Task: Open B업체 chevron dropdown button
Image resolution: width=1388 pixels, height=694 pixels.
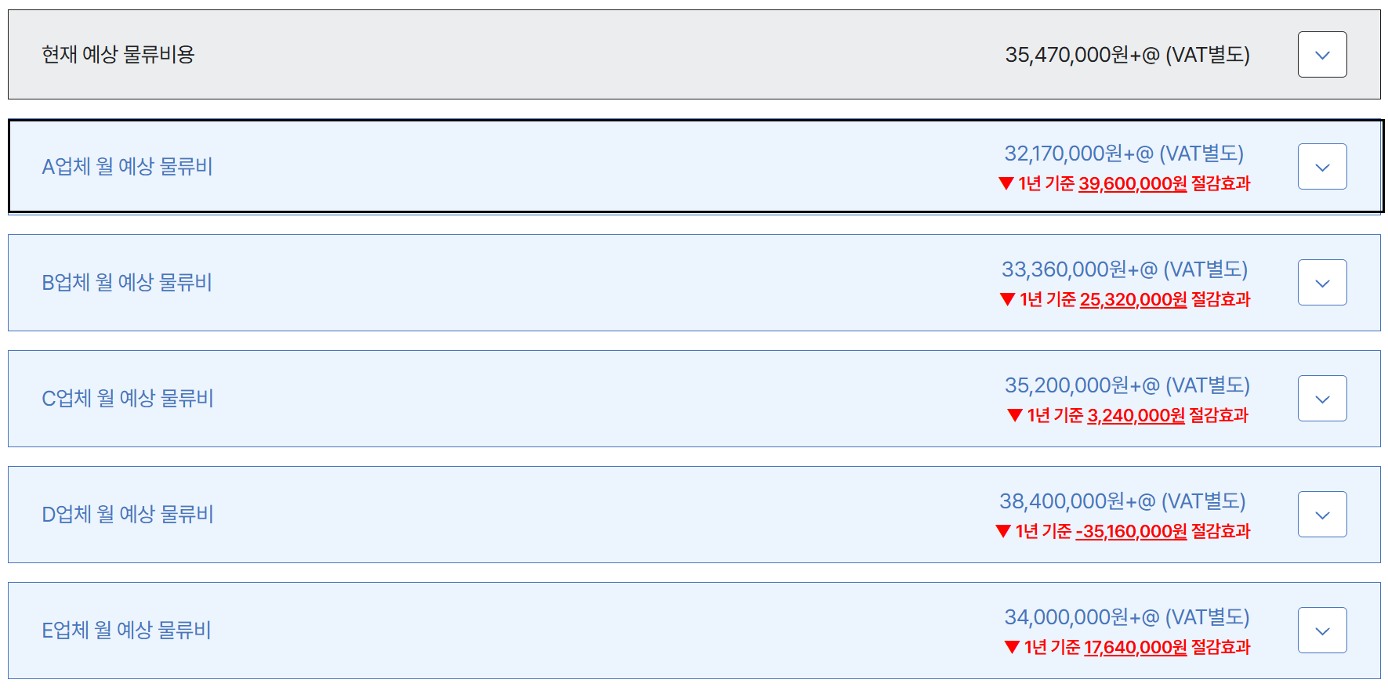Action: point(1321,283)
